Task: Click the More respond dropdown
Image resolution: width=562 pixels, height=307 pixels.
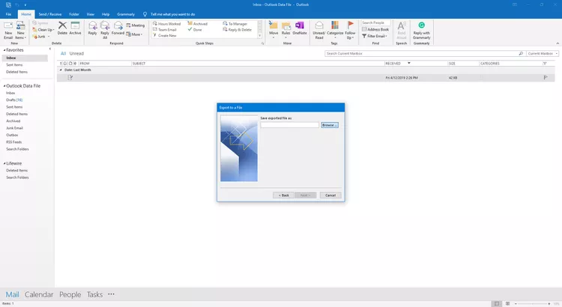Action: pyautogui.click(x=134, y=34)
